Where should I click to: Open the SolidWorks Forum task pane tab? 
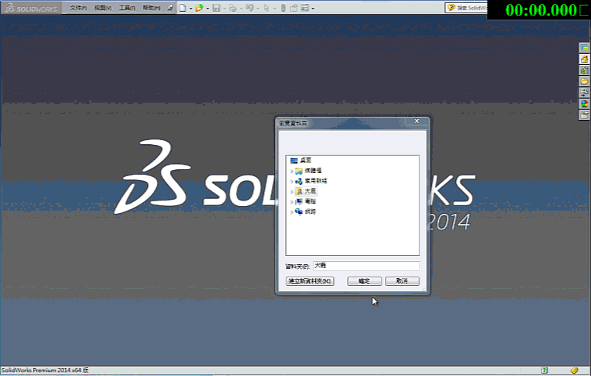(584, 48)
